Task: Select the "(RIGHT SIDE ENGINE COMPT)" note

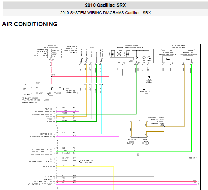Action: [72, 92]
